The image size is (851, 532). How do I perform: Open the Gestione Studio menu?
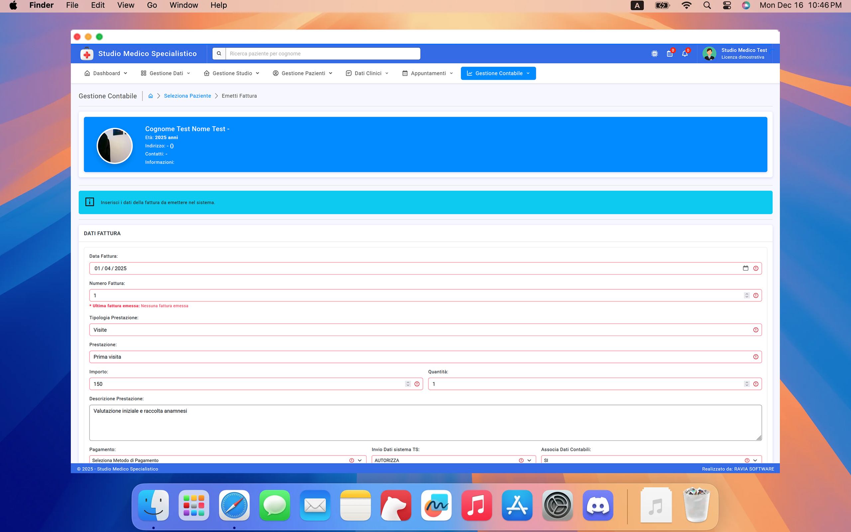231,73
